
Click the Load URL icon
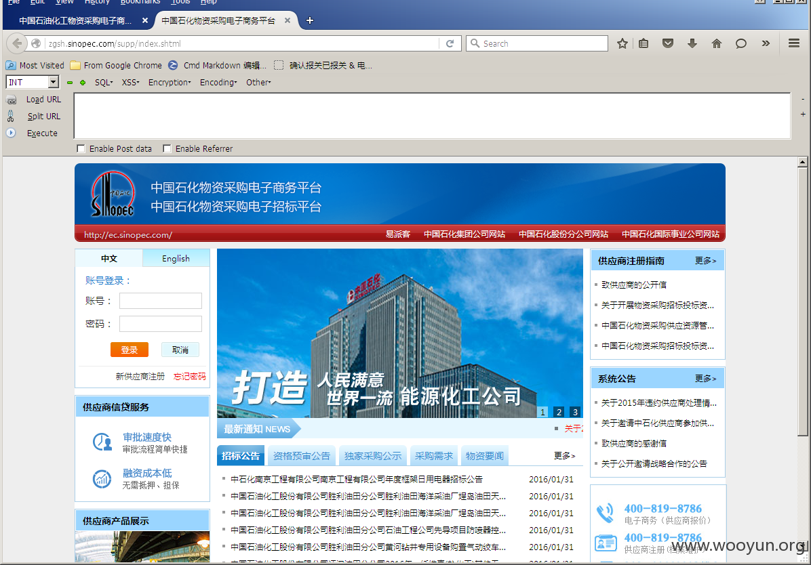(12, 100)
